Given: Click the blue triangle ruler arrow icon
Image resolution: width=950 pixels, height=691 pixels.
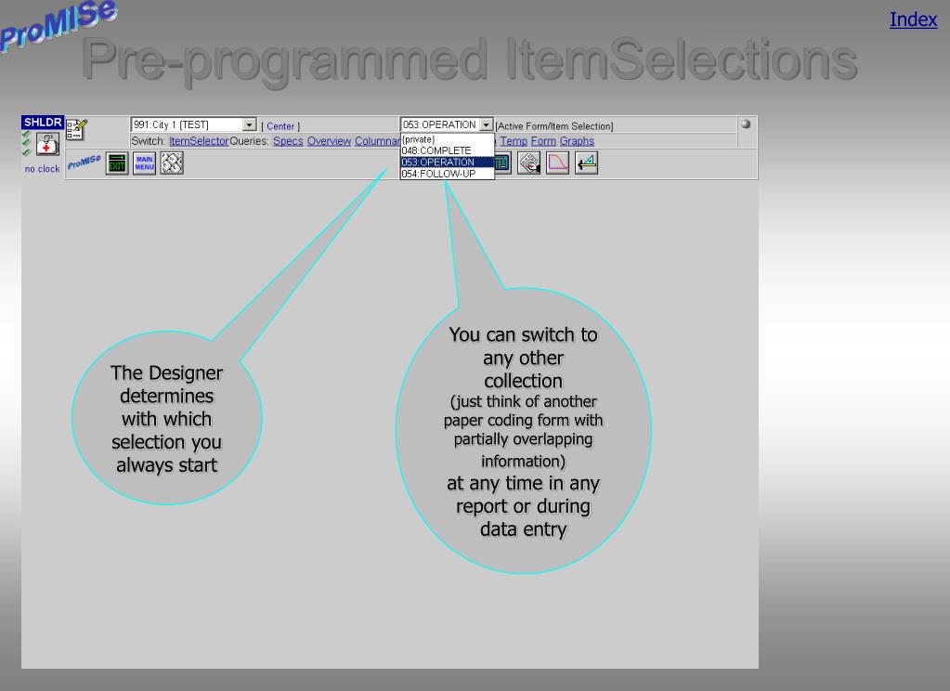Looking at the screenshot, I should coord(587,163).
